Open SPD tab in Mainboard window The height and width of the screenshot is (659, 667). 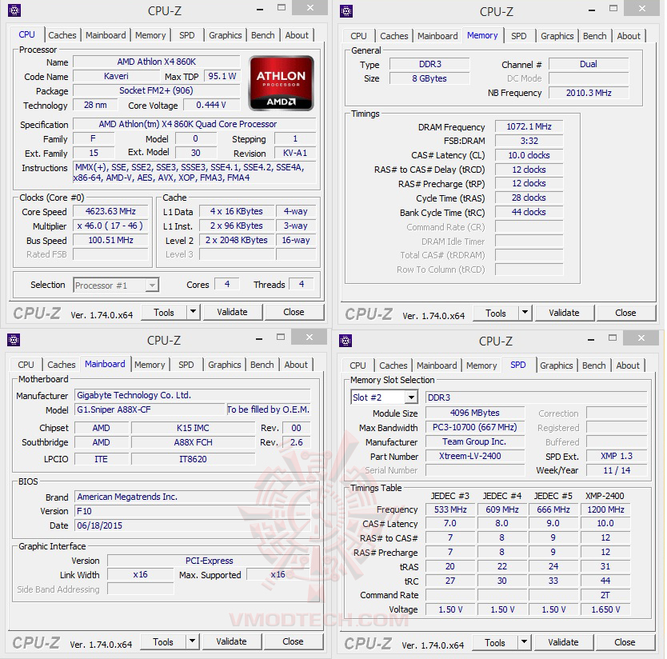(186, 365)
